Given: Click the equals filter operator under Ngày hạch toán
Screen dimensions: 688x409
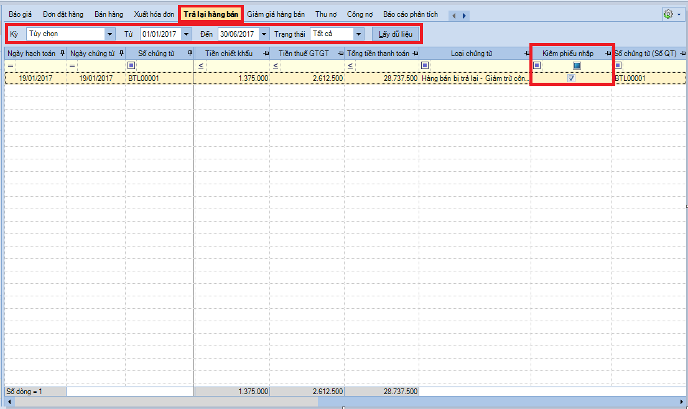Looking at the screenshot, I should coord(11,66).
